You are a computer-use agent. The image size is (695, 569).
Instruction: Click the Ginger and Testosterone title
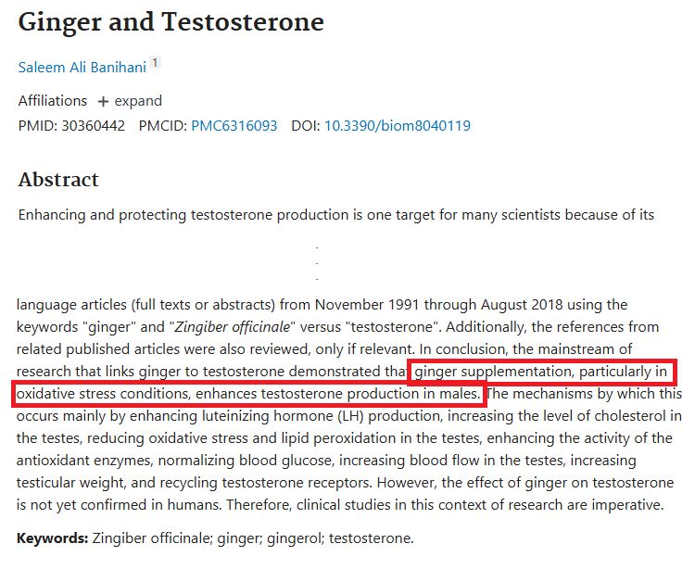171,22
